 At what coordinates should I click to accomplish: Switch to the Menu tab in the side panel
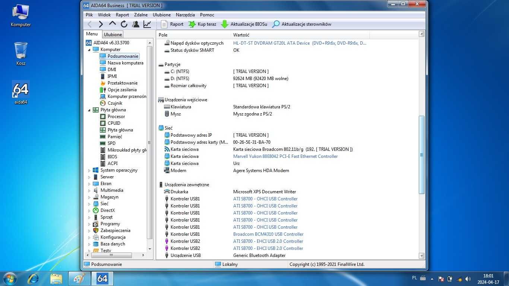[x=92, y=34]
